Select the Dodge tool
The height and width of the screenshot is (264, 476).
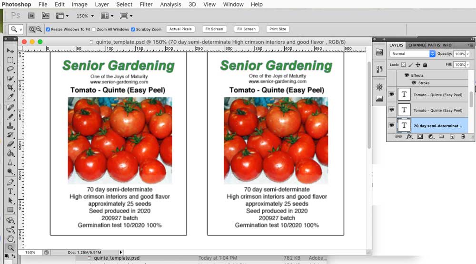click(10, 172)
